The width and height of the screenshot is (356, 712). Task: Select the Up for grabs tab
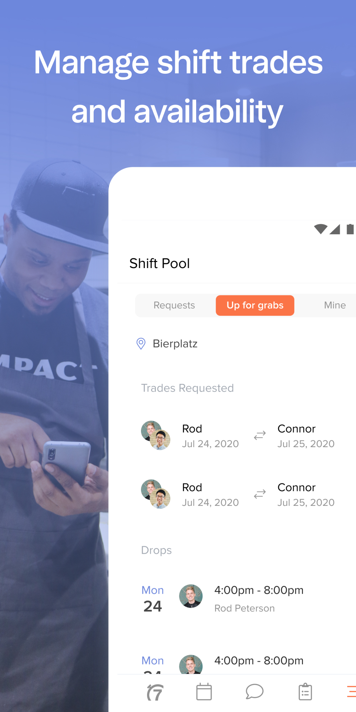255,305
